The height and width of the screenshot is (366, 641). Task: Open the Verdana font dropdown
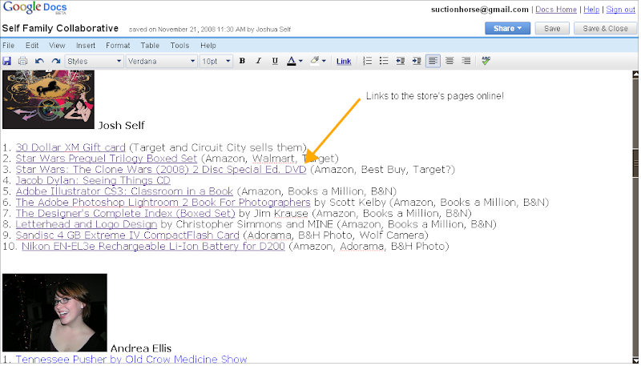click(x=161, y=61)
